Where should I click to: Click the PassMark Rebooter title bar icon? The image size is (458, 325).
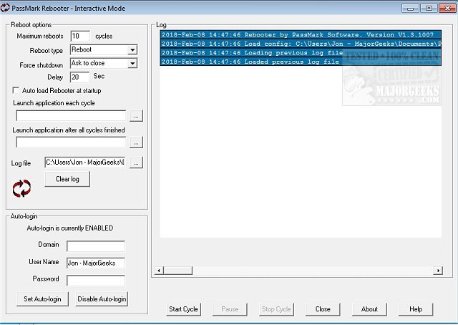click(x=5, y=8)
